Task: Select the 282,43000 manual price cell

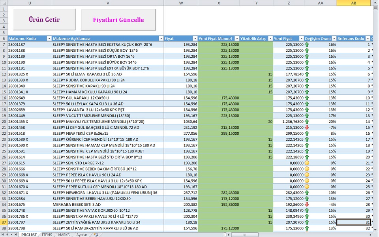Action: click(x=219, y=192)
